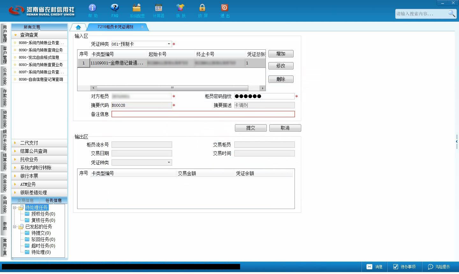
Task: Open 8088-系统内转账业务查 transaction
Action: (x=40, y=43)
